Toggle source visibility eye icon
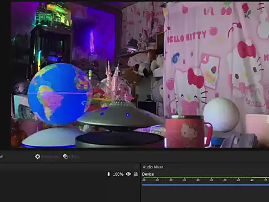The image size is (269, 202). (x=128, y=174)
